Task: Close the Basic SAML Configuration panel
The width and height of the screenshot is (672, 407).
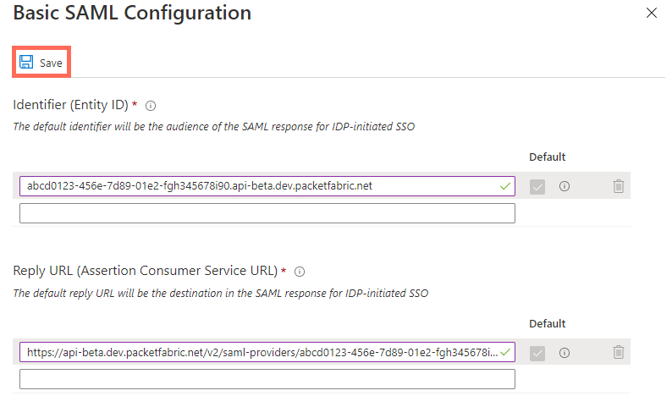Action: (x=651, y=13)
